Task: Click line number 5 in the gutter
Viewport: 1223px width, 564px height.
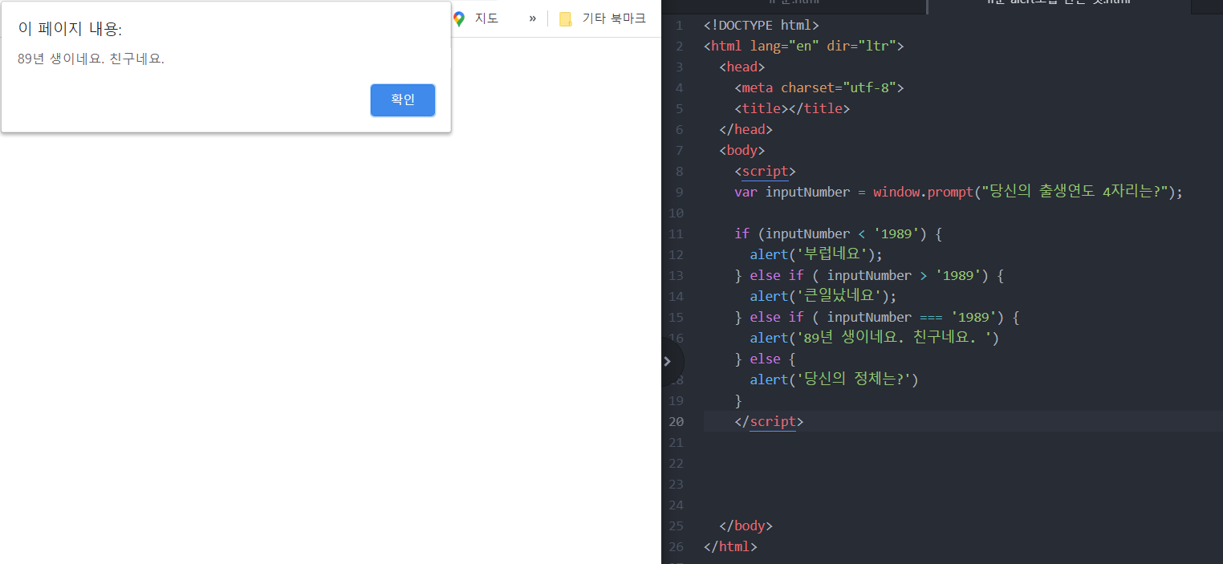Action: tap(679, 108)
